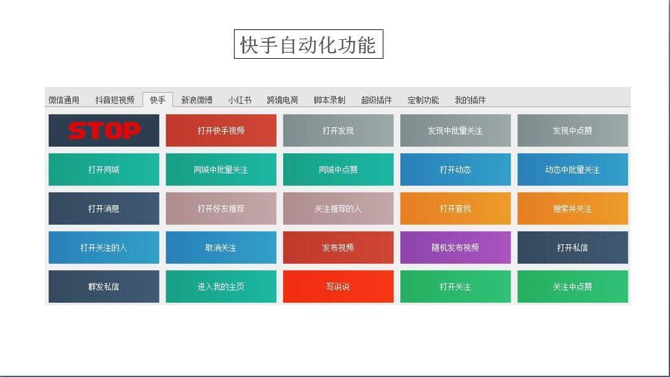Viewport: 670px width, 377px height.
Task: Click 打开消息 to open messages
Action: 103,209
